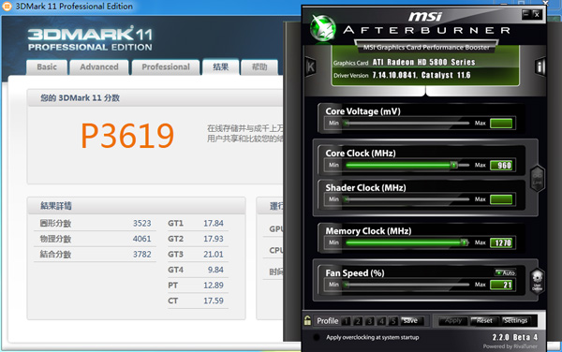This screenshot has width=562, height=352.
Task: Minimize the Afterburner window
Action: [526, 14]
